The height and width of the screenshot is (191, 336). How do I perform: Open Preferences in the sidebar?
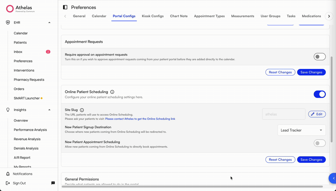23,61
